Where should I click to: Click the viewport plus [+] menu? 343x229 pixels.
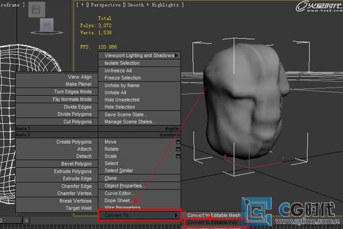[x=82, y=5]
